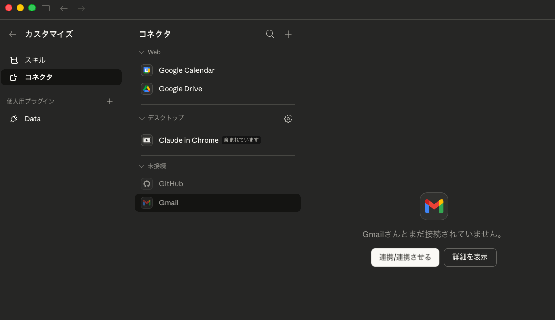The width and height of the screenshot is (555, 320).
Task: Select the GitHub connector icon
Action: 146,183
